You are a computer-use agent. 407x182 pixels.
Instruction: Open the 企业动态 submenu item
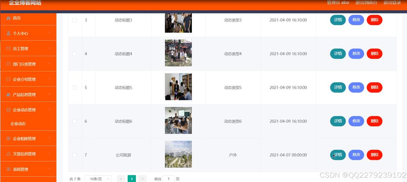(x=28, y=124)
